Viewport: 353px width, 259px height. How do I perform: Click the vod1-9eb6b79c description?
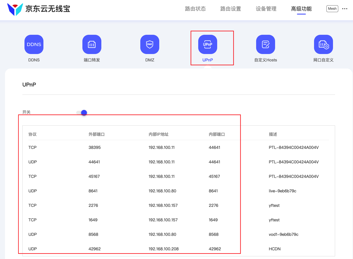(284, 234)
